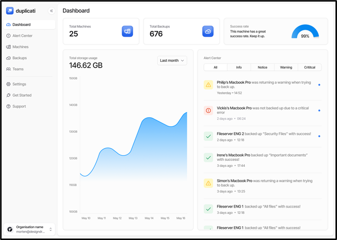Viewport: 337px width, 240px height.
Task: Click critical error icon for Vickis's Macbook Pro
Action: tap(208, 110)
